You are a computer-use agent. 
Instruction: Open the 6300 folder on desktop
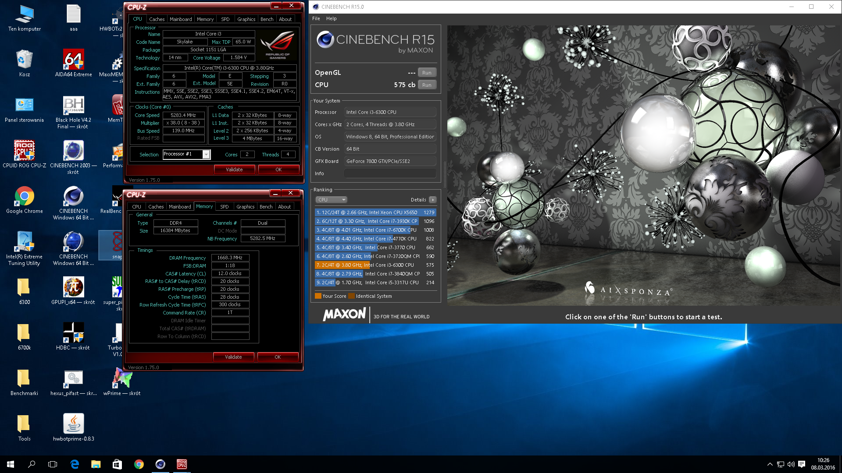25,291
